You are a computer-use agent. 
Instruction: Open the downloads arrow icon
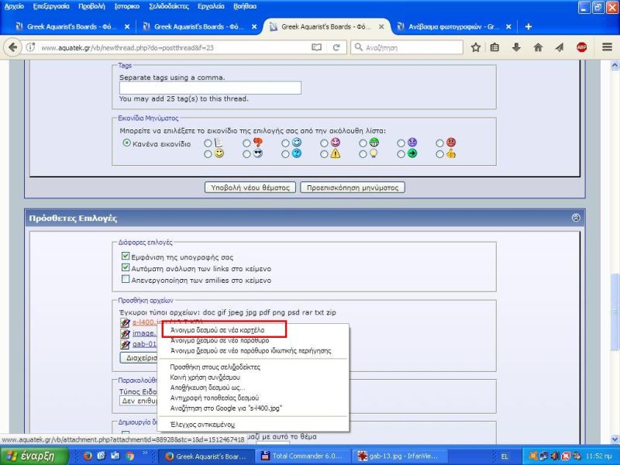coord(516,47)
